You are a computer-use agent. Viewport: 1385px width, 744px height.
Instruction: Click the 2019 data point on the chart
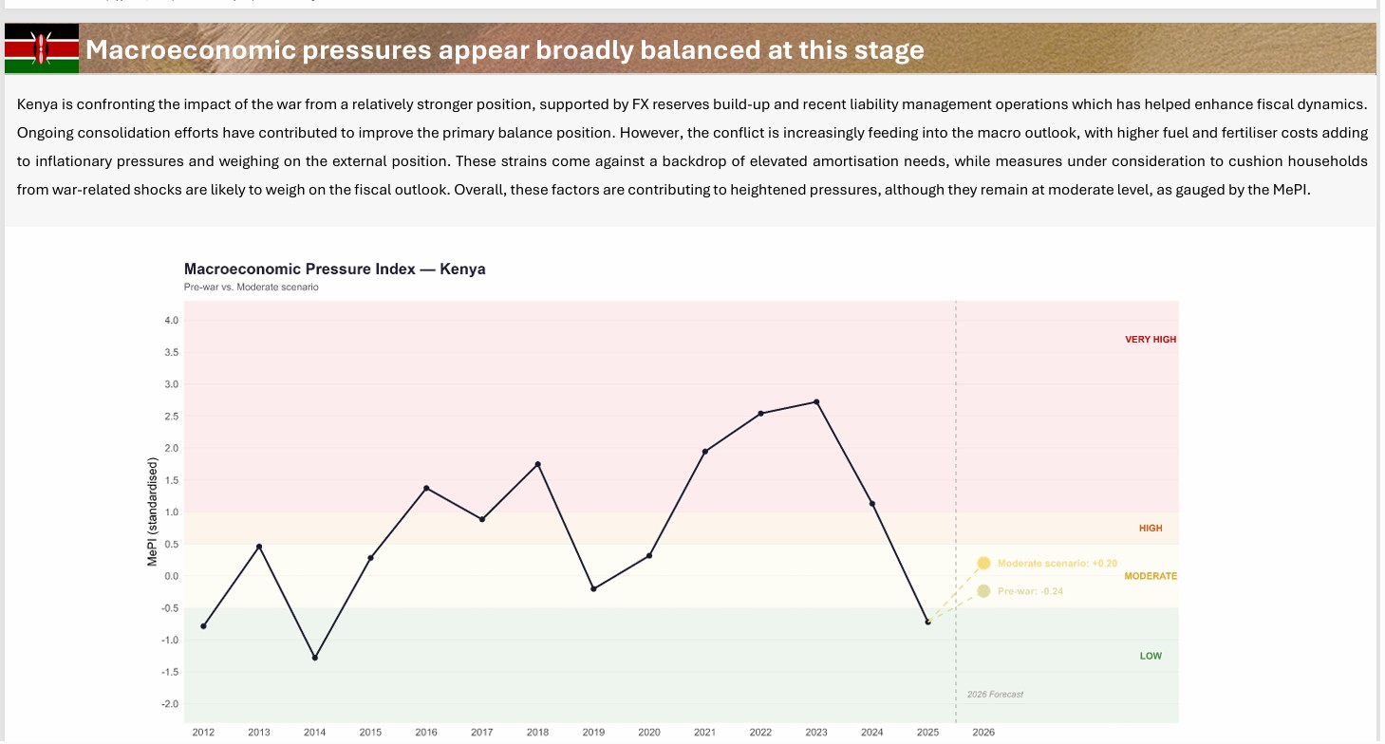(593, 589)
